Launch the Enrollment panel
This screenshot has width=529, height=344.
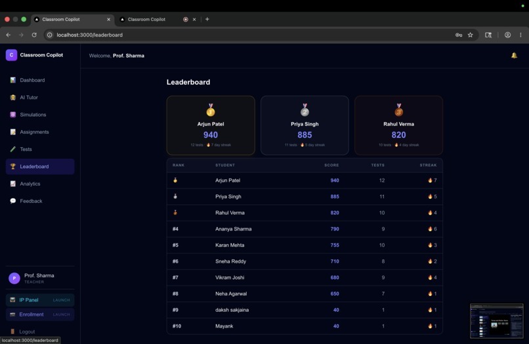point(40,314)
